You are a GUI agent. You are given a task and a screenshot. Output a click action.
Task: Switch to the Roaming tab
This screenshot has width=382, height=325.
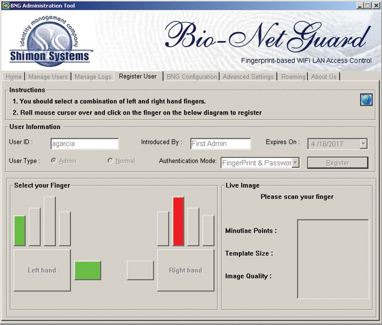click(293, 76)
